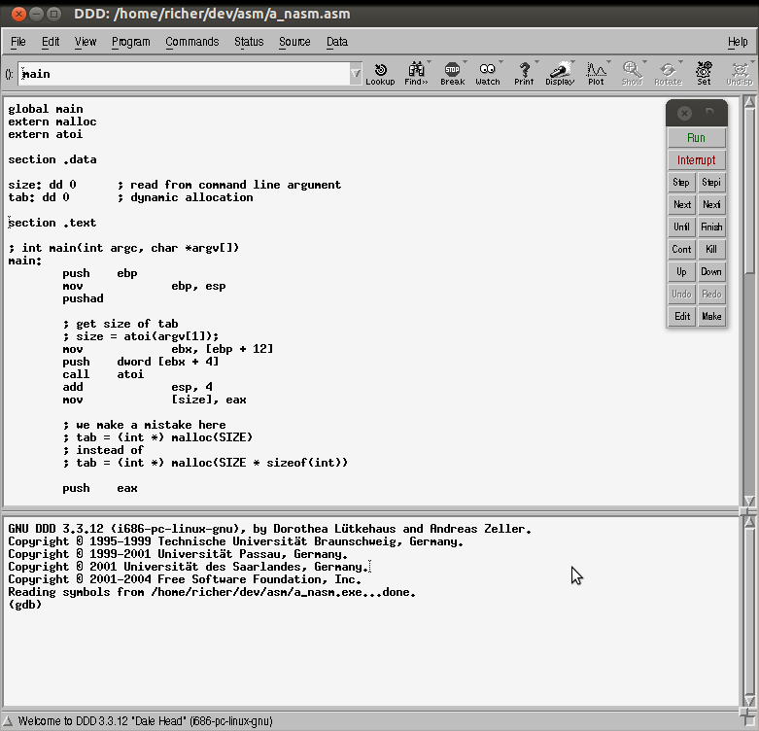Open the Status menu
The height and width of the screenshot is (731, 759).
[249, 42]
